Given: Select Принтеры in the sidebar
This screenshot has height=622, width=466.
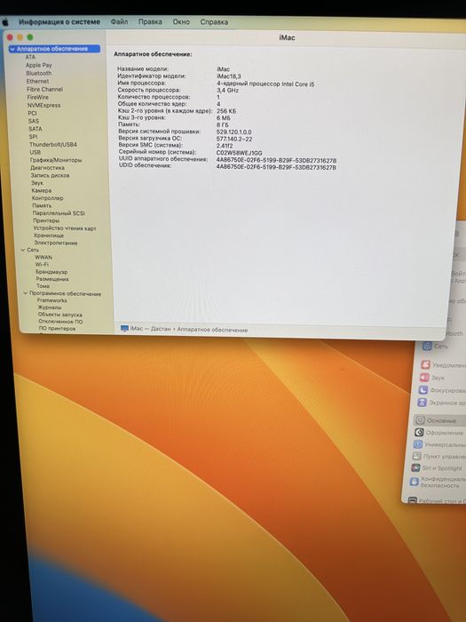Looking at the screenshot, I should click(46, 220).
